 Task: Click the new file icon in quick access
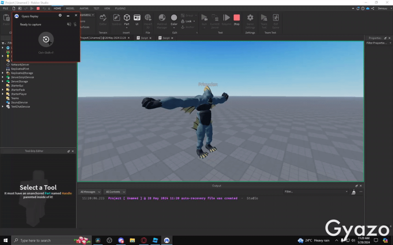14,9
